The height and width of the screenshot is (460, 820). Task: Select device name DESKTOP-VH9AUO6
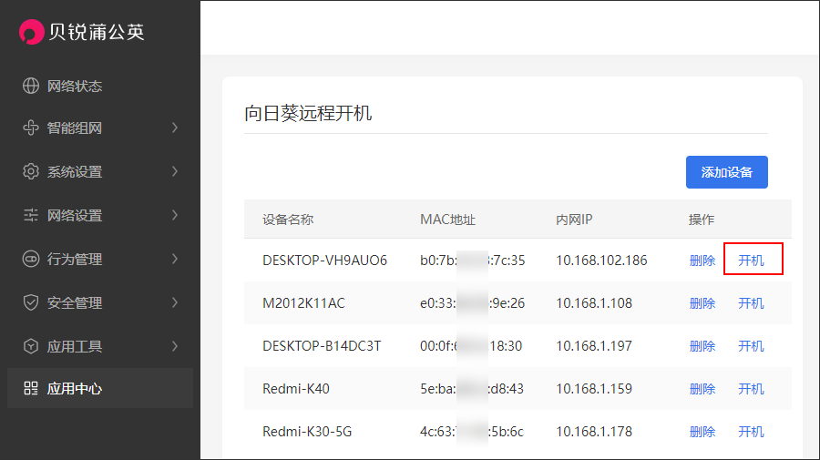[324, 261]
